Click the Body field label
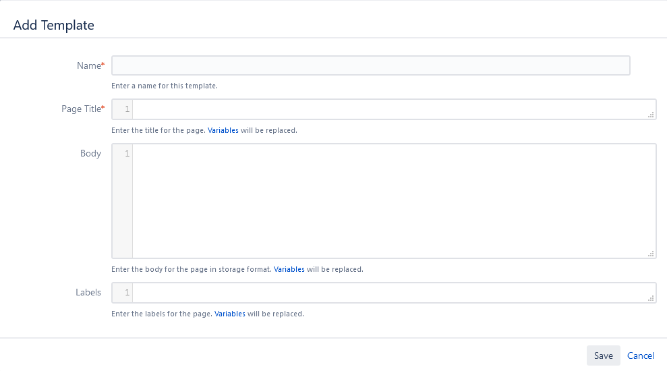 click(x=90, y=153)
